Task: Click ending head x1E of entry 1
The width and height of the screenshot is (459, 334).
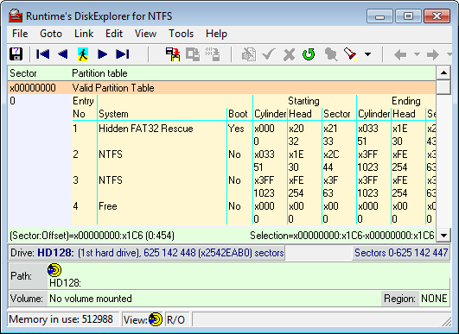Action: point(400,129)
